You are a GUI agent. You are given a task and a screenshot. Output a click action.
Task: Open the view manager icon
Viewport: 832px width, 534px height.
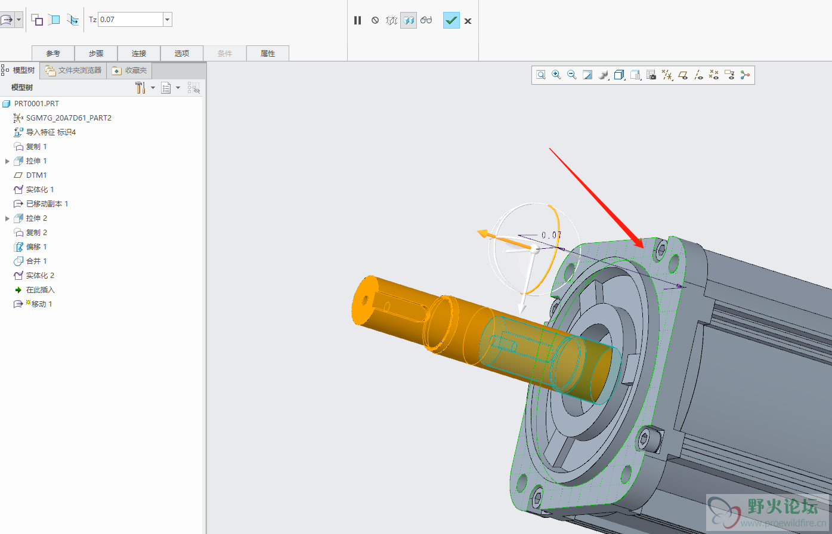click(x=635, y=75)
